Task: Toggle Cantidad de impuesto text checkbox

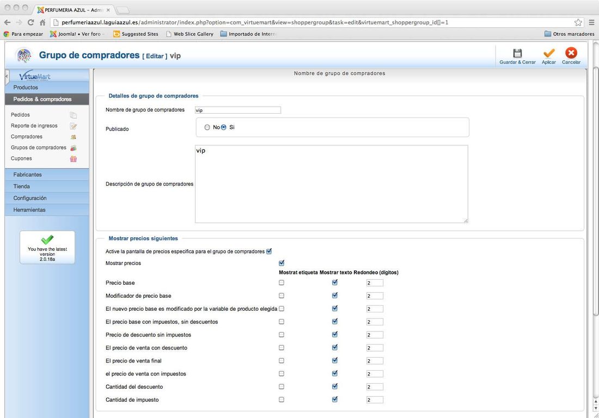Action: click(x=335, y=399)
